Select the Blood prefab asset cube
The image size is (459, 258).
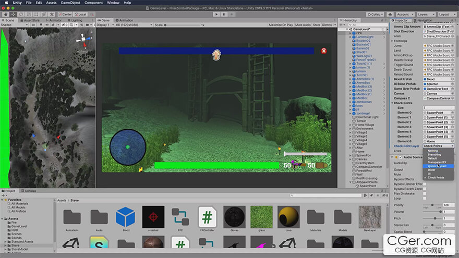tap(126, 217)
